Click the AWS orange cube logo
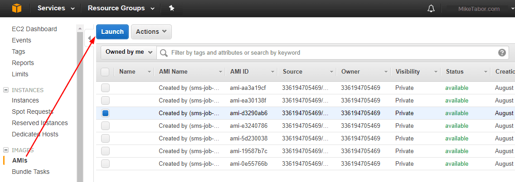 [x=17, y=8]
